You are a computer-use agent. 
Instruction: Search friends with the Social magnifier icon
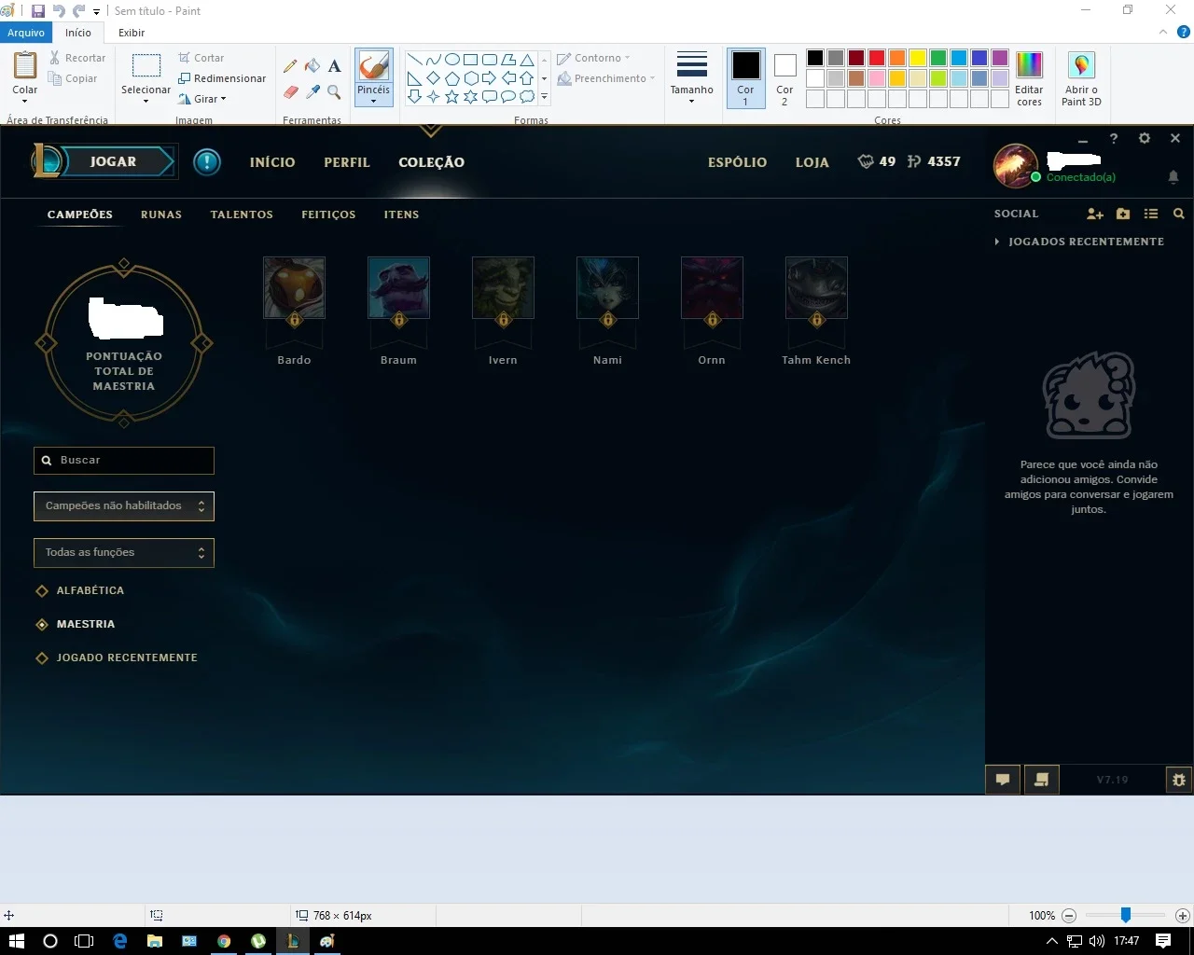point(1179,214)
